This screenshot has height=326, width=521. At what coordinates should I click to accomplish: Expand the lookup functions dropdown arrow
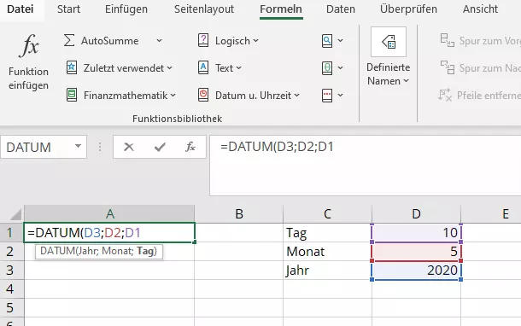[x=340, y=40]
